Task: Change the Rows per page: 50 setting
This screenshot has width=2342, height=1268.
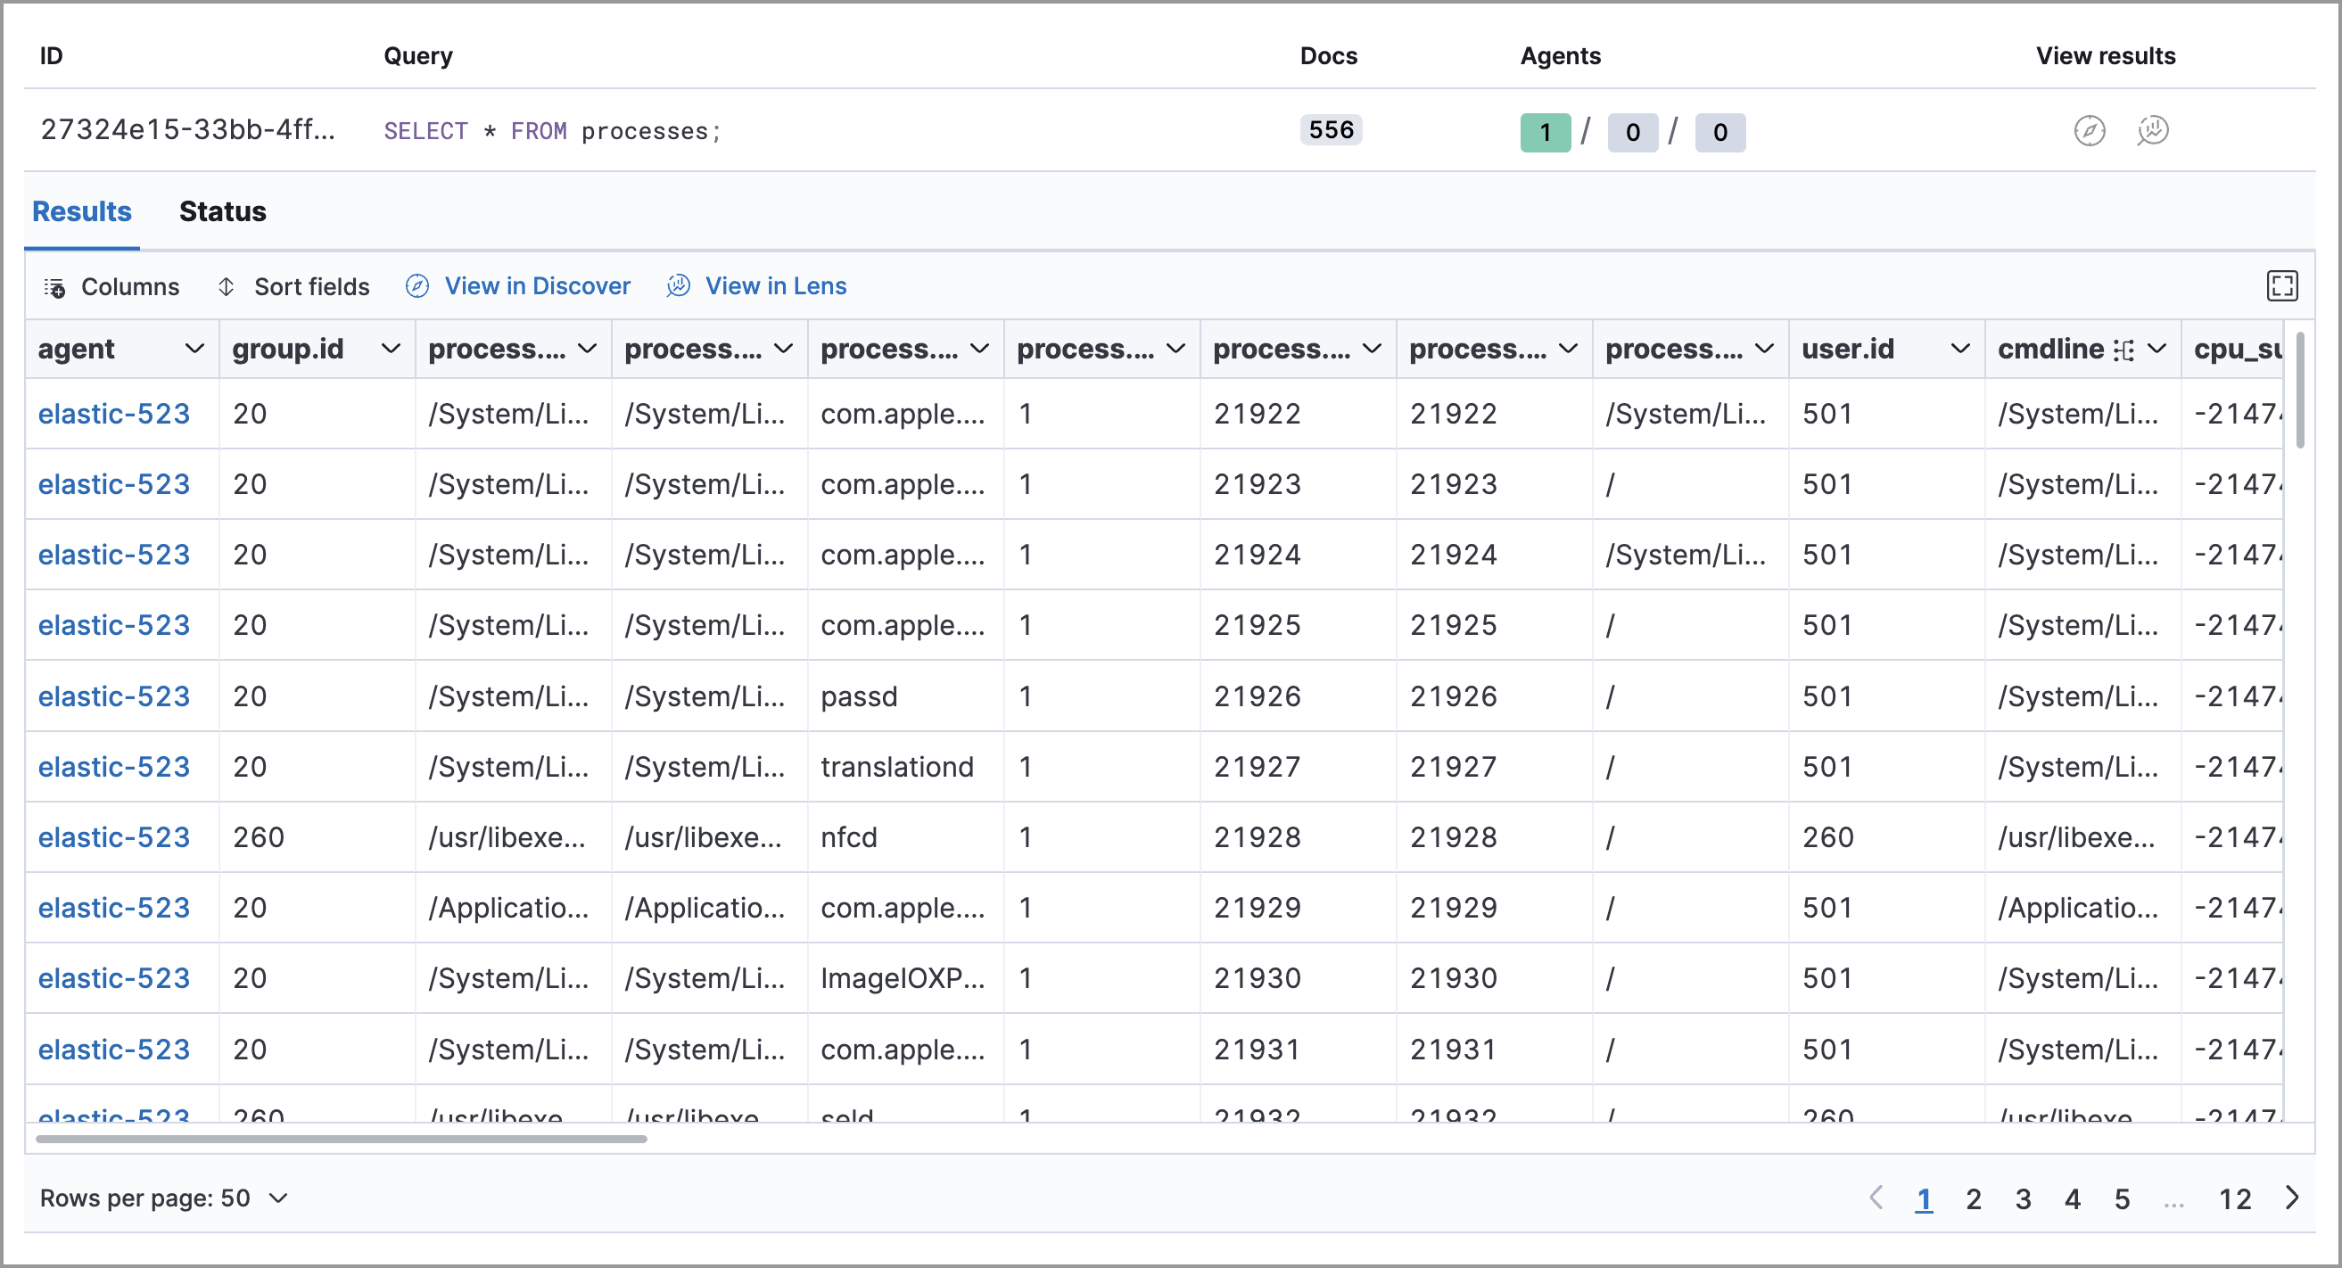Action: [163, 1198]
